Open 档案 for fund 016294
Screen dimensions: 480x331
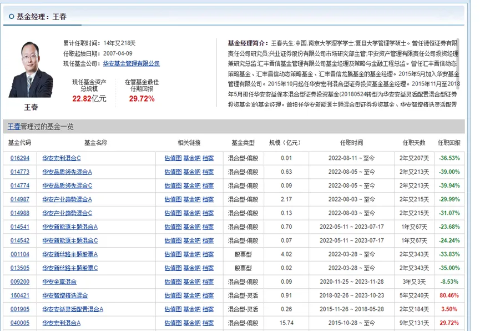click(208, 158)
